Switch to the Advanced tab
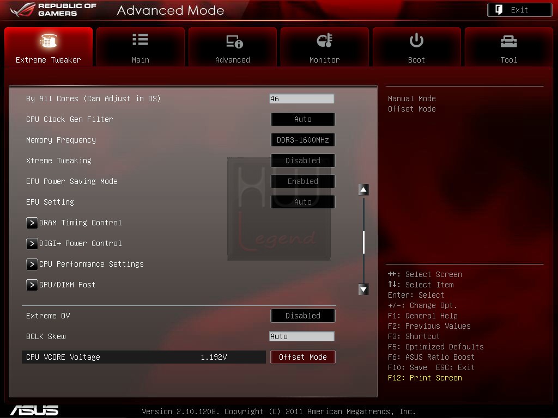Screen dimensions: 558x418 coord(232,47)
